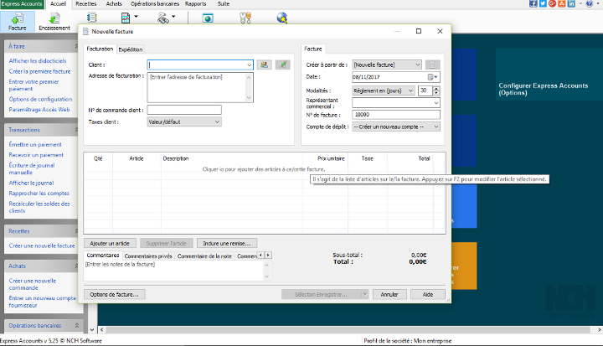603x346 pixels.
Task: Open the date calendar picker icon
Action: pyautogui.click(x=433, y=77)
